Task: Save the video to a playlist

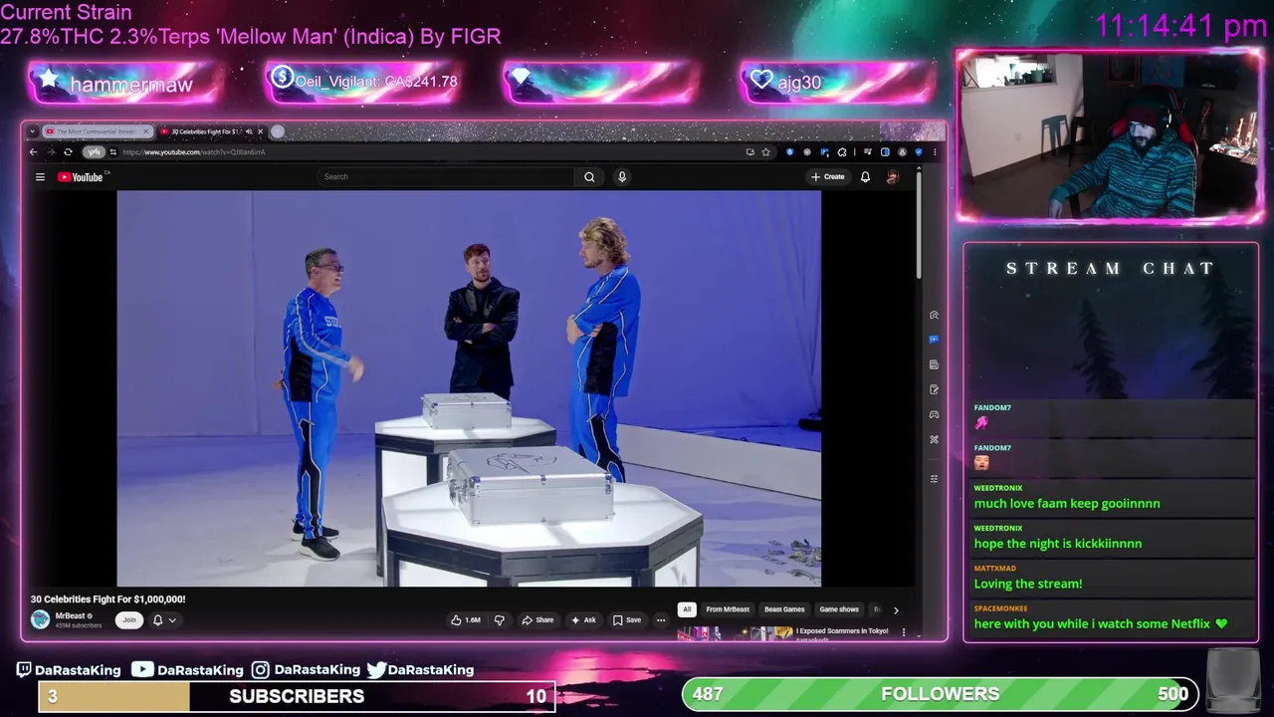Action: click(x=627, y=619)
